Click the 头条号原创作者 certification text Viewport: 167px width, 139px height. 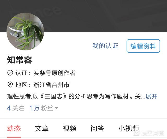pyautogui.click(x=55, y=73)
